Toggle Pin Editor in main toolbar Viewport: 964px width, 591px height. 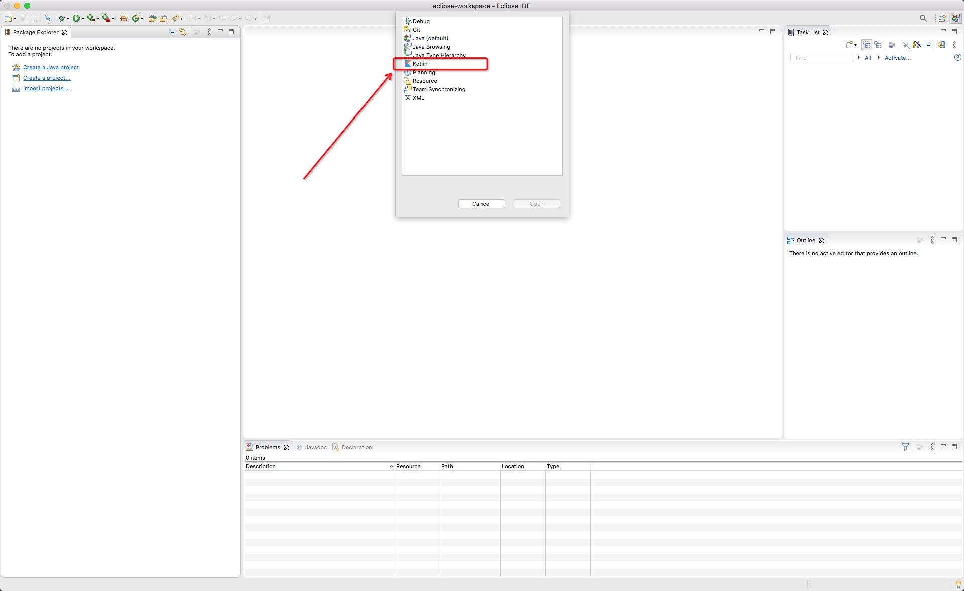267,18
